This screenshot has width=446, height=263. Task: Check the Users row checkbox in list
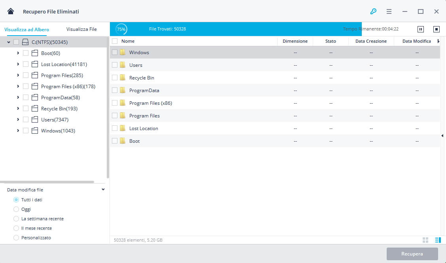click(x=115, y=65)
